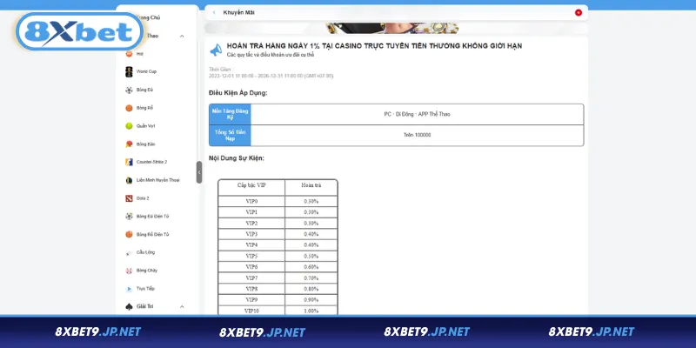Open Bóng Bàn table tennis item
The width and height of the screenshot is (696, 348).
(140, 144)
